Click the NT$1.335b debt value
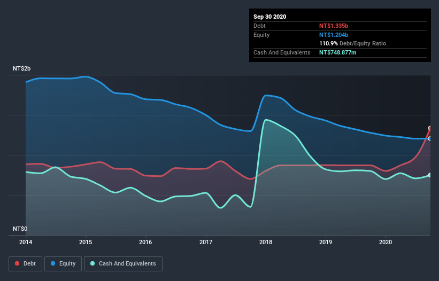Viewport: 439px width, 281px height. click(x=334, y=26)
